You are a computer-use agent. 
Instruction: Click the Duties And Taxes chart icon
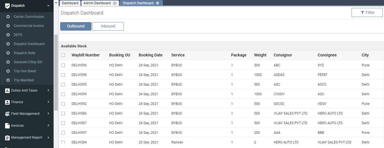pyautogui.click(x=7, y=90)
